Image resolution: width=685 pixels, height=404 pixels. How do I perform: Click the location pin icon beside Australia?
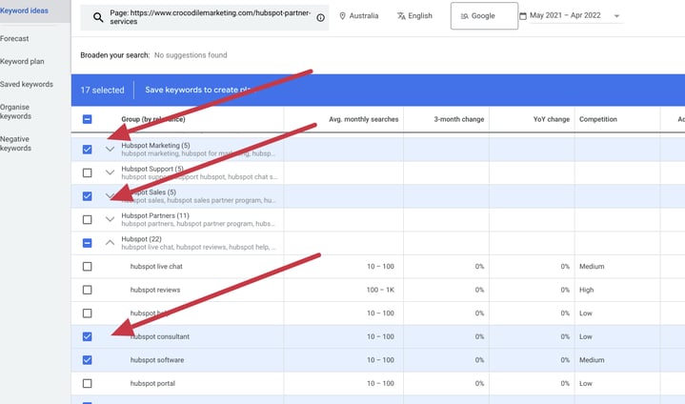tap(343, 16)
